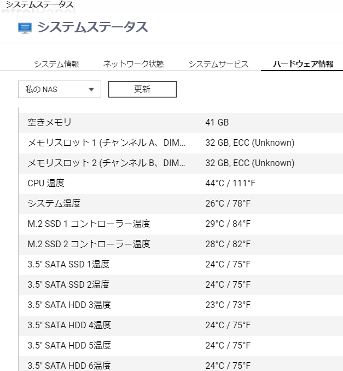Screen dimensions: 343x371
Task: Select the メモリスロット 2 row label
Action: pos(106,163)
